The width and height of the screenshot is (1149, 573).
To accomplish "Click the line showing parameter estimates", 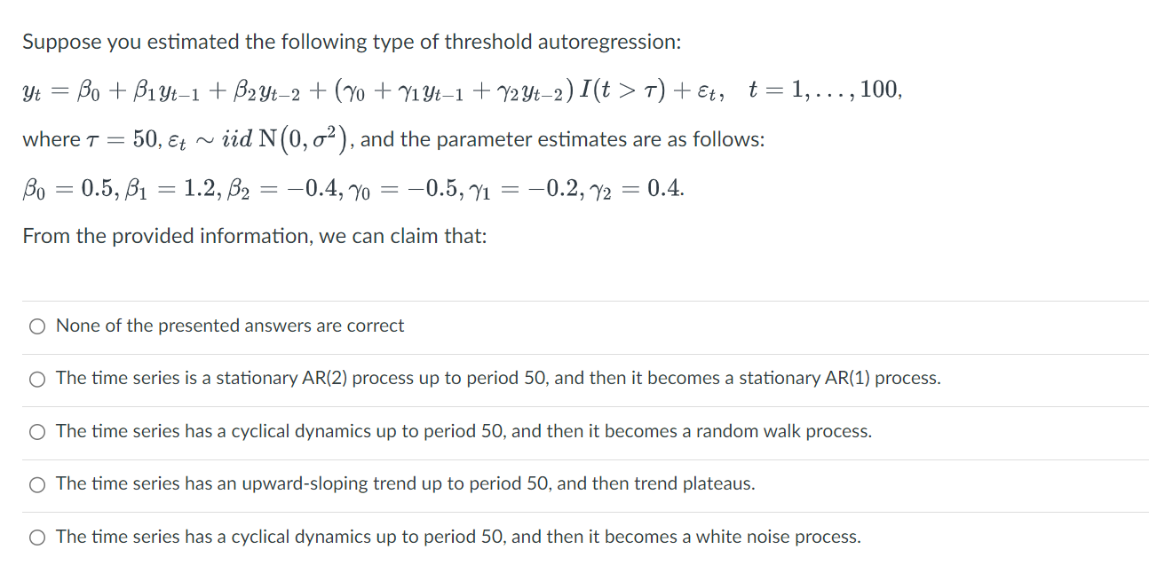I will click(351, 188).
